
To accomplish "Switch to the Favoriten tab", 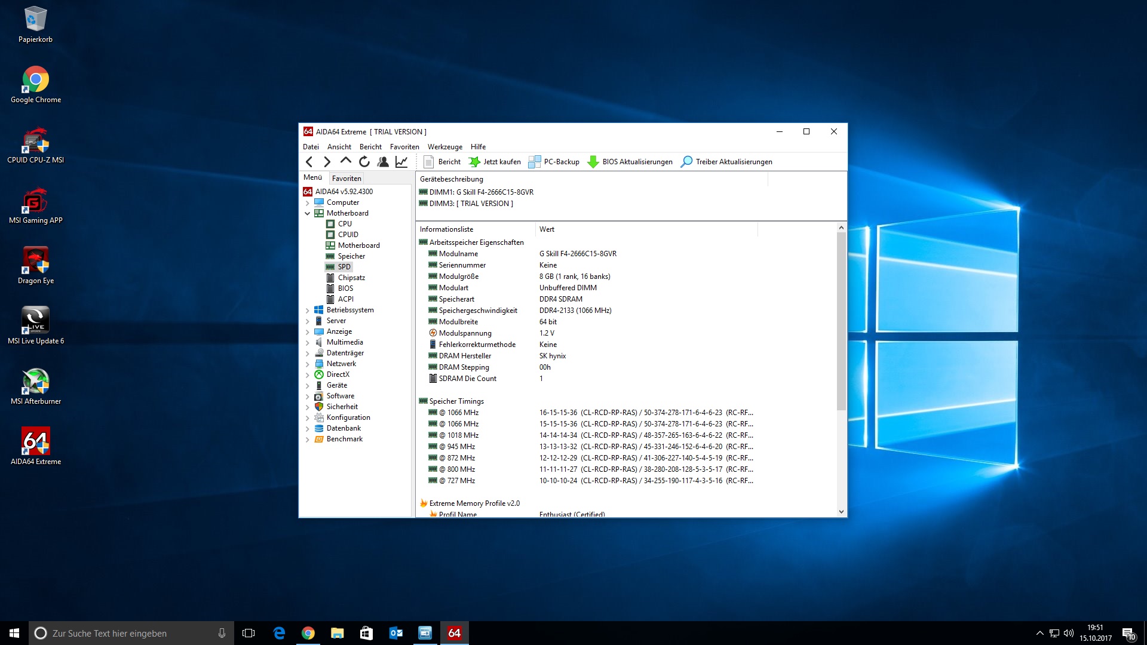I will (346, 178).
